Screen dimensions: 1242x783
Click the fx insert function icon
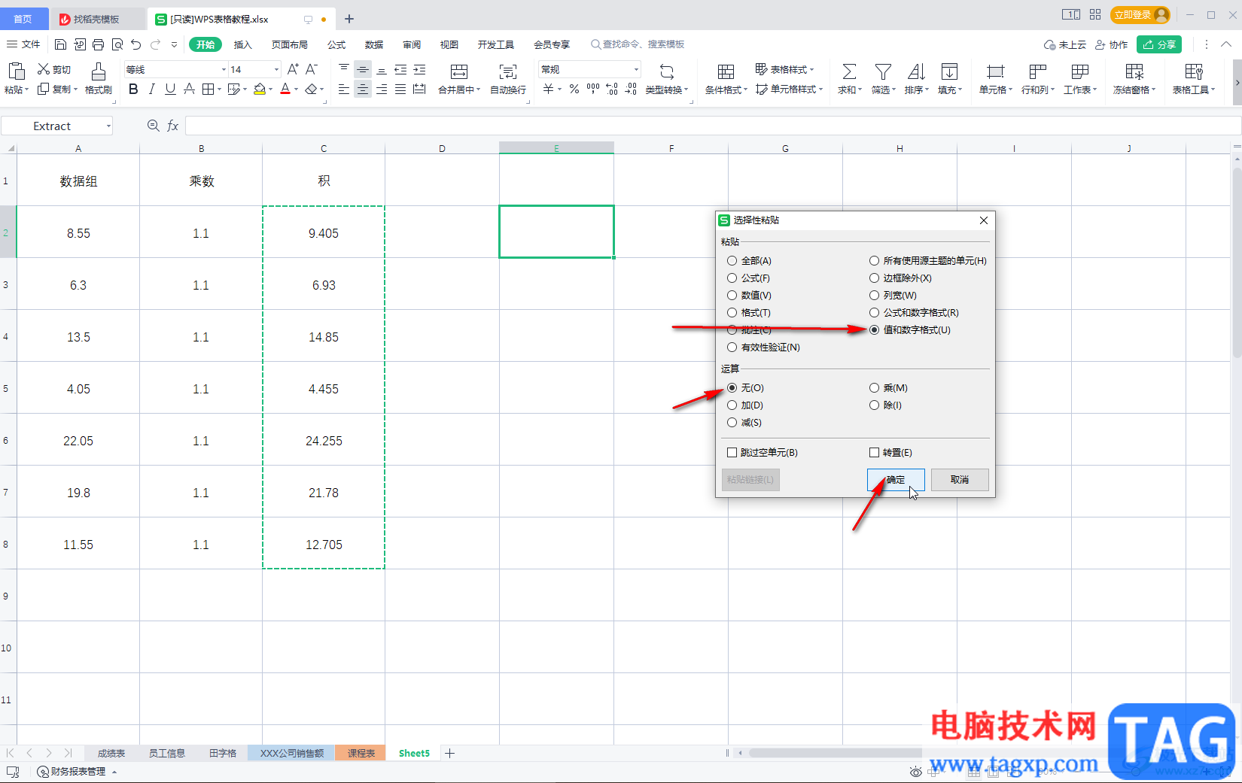[x=172, y=126]
